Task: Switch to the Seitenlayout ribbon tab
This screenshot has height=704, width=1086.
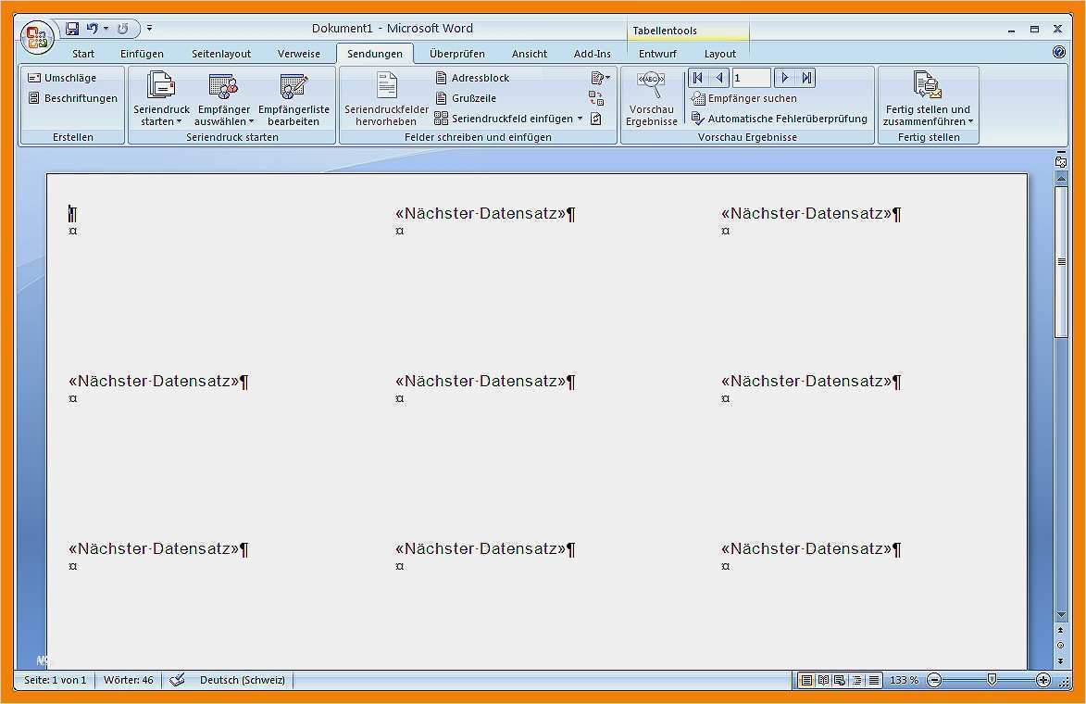Action: click(x=221, y=53)
